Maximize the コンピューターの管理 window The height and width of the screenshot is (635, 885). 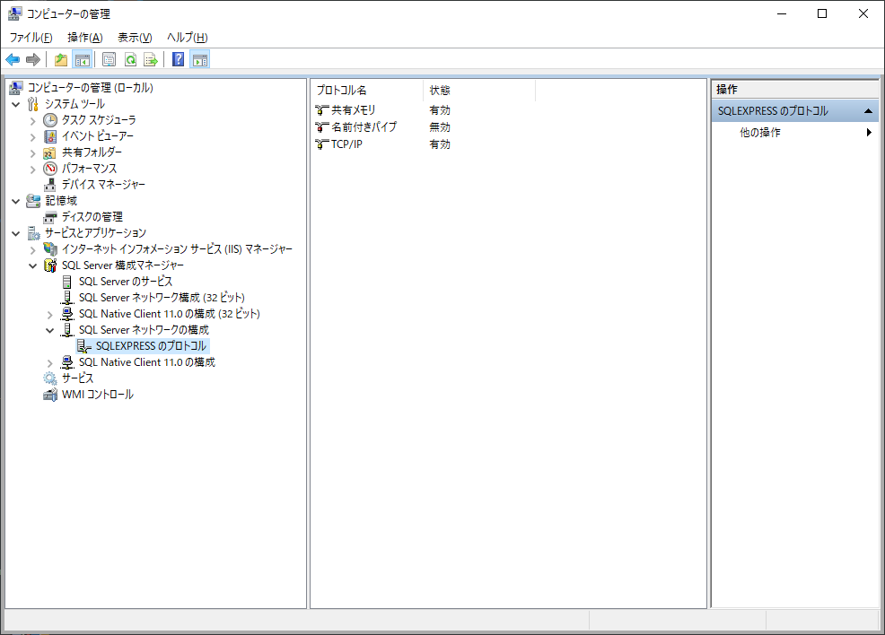822,13
